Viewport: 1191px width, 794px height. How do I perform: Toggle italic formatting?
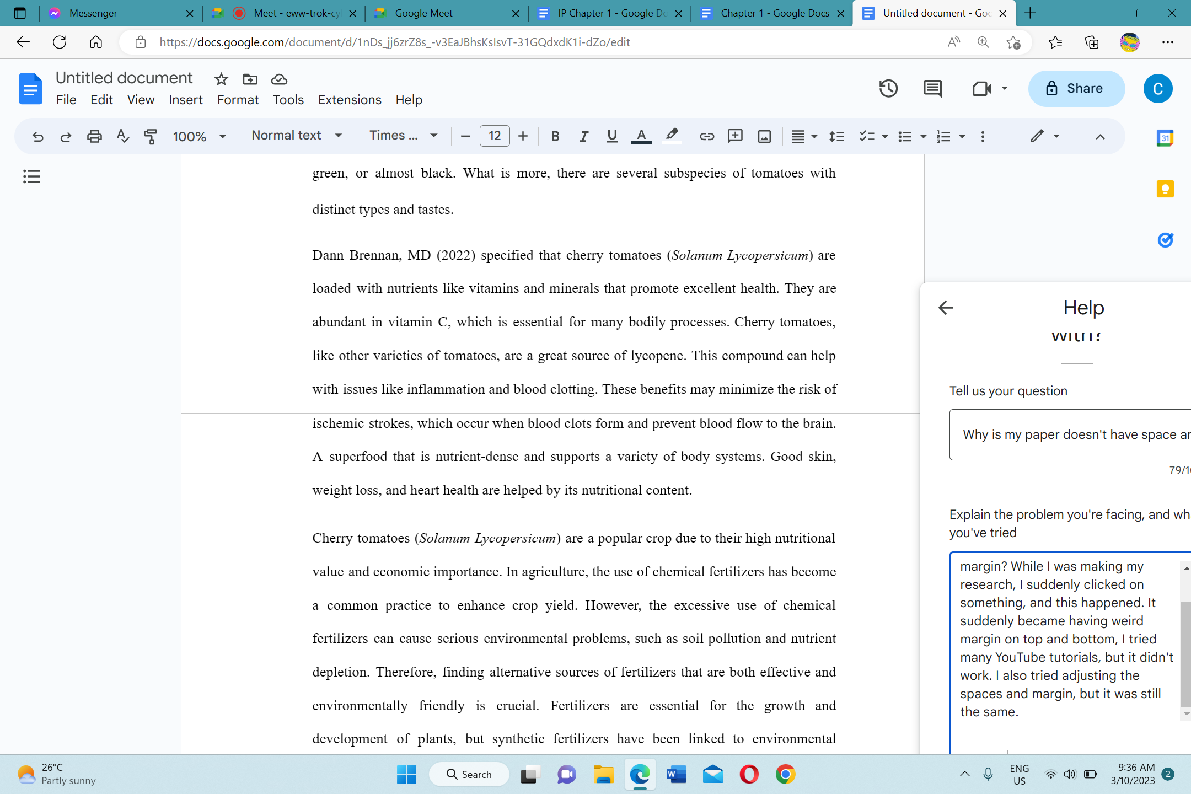(583, 136)
